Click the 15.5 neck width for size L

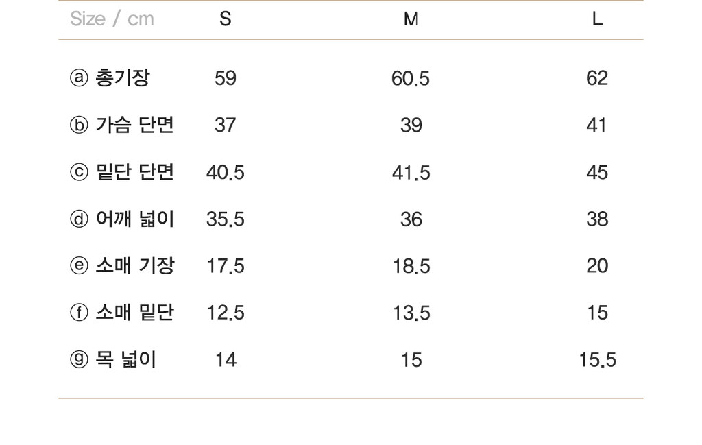pyautogui.click(x=597, y=360)
